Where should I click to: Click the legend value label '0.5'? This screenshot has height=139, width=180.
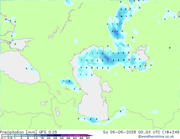tap(10, 138)
